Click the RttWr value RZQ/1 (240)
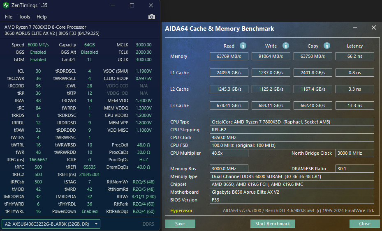This screenshot has width=382, height=231. tap(144, 197)
